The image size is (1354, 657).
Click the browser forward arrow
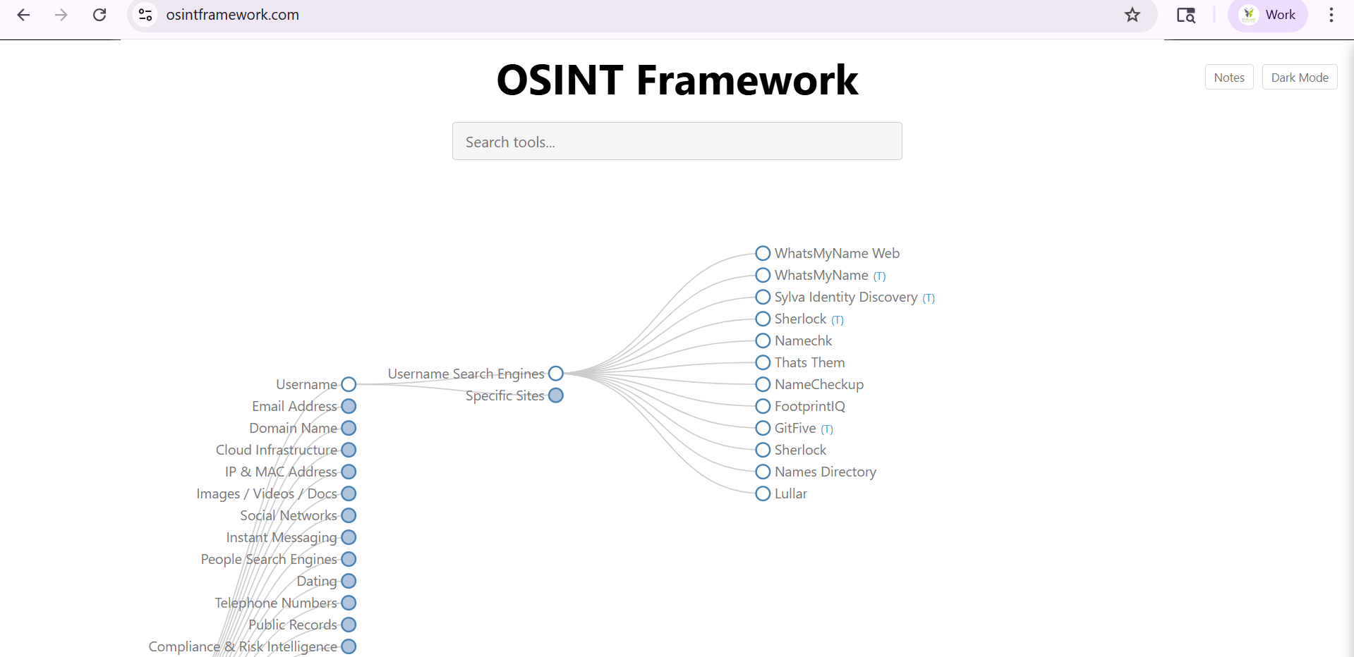pyautogui.click(x=61, y=15)
